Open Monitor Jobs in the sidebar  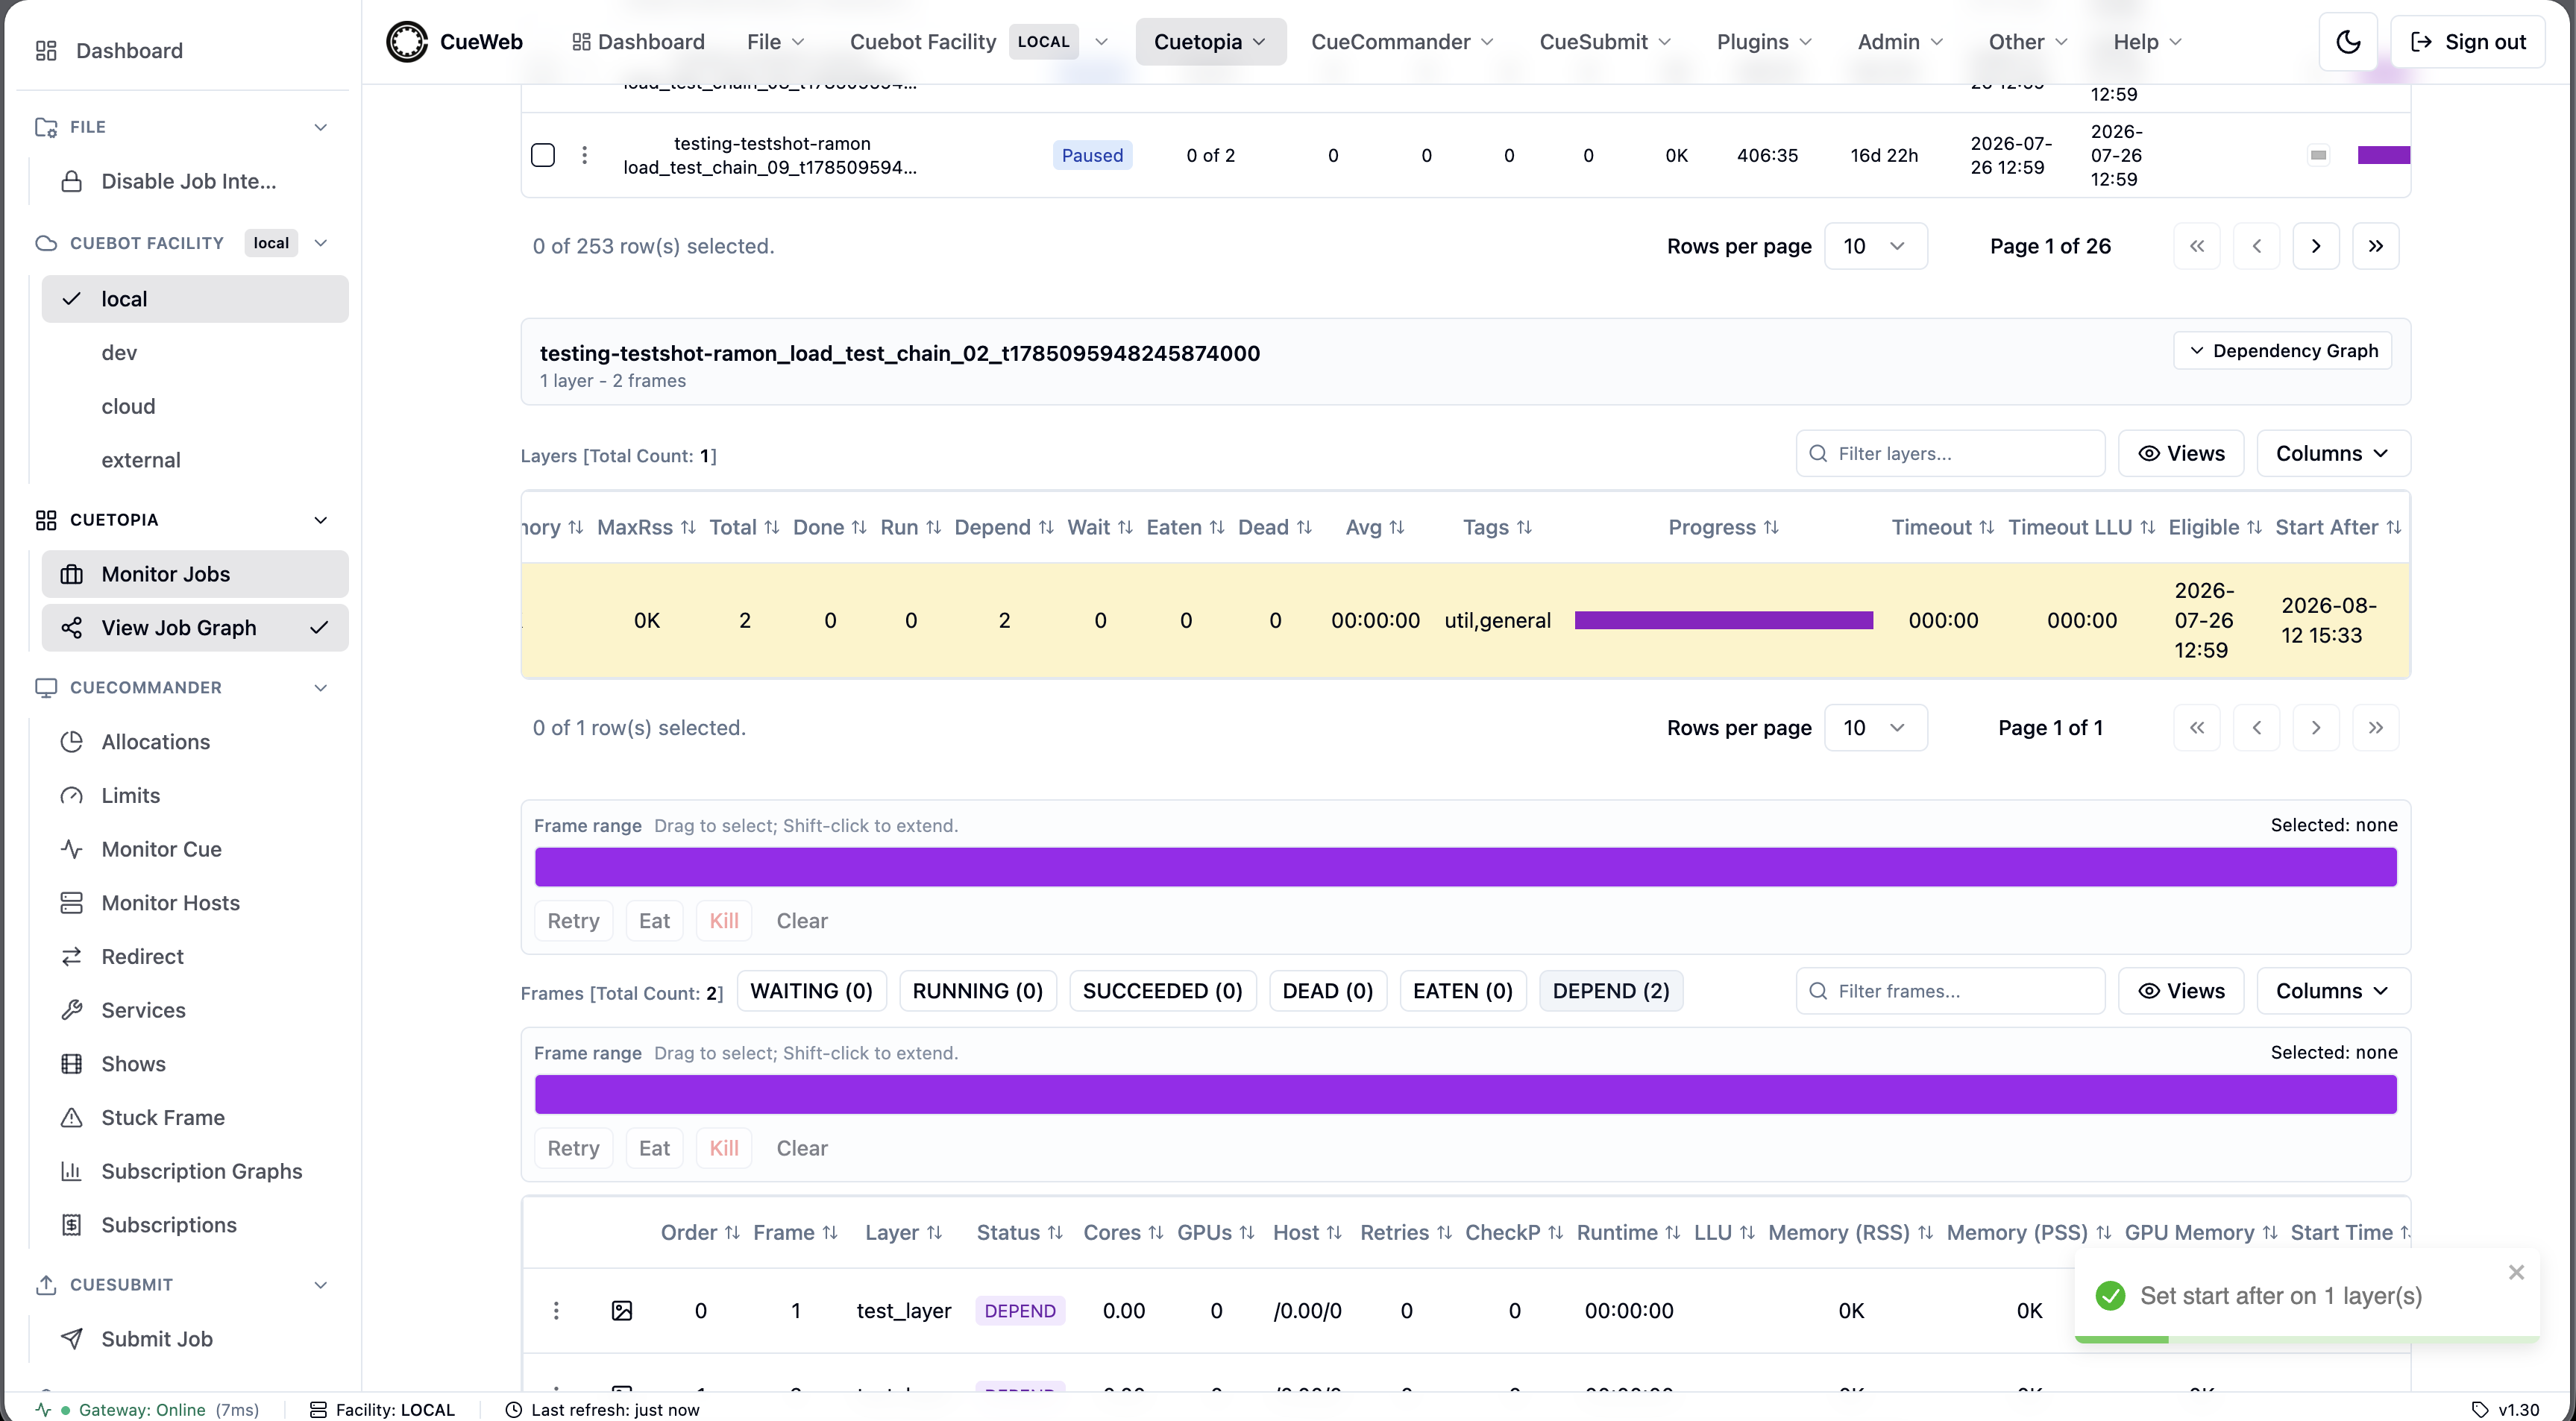coord(195,574)
